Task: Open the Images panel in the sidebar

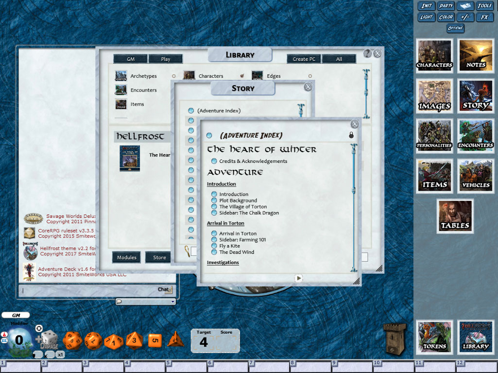Action: (434, 96)
